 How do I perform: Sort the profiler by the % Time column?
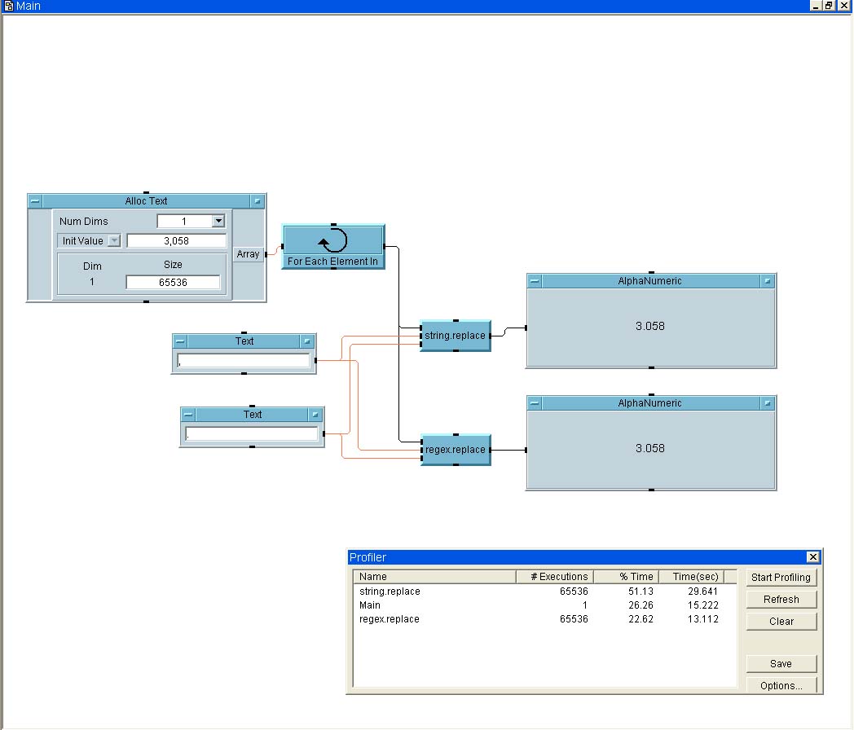point(625,577)
